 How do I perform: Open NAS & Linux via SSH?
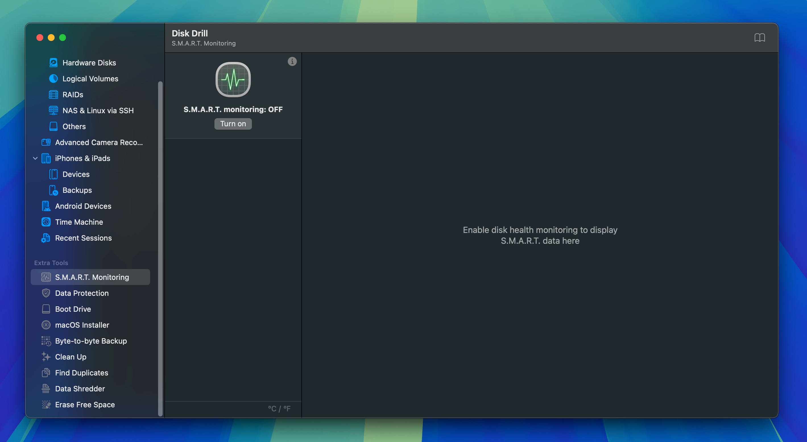(98, 111)
